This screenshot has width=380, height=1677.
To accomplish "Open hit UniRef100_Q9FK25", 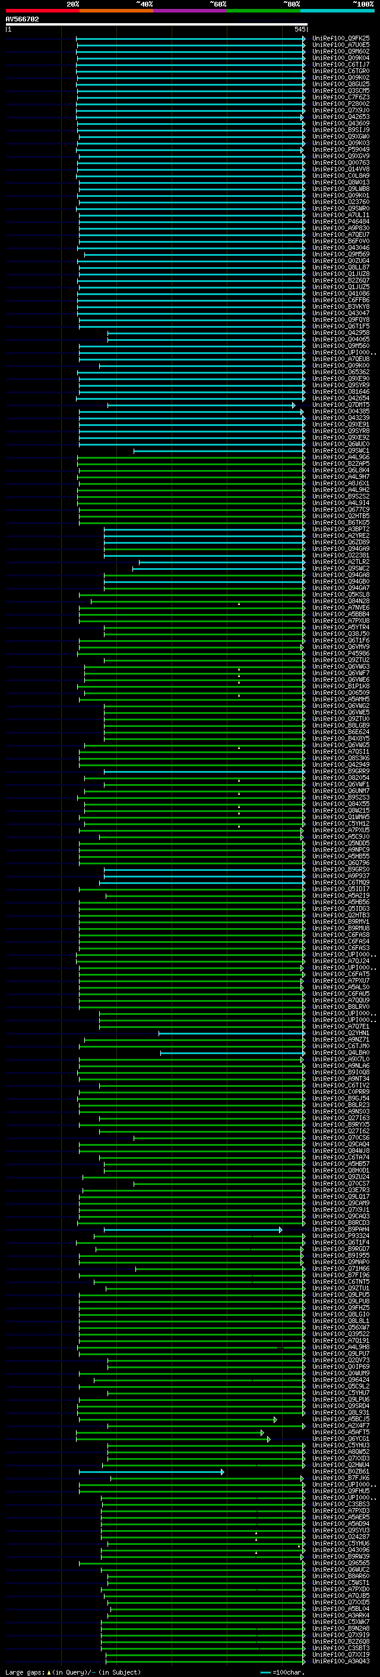I will click(341, 39).
